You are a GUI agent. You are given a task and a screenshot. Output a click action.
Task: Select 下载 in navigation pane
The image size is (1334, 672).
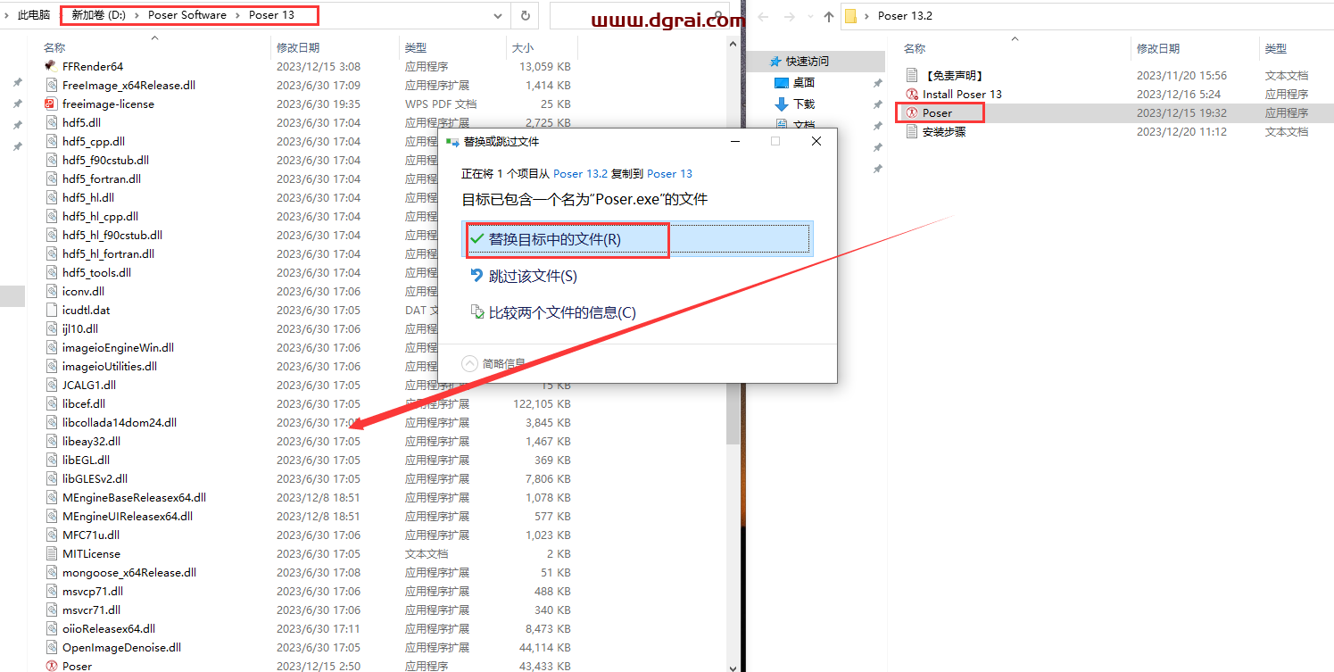[x=803, y=104]
